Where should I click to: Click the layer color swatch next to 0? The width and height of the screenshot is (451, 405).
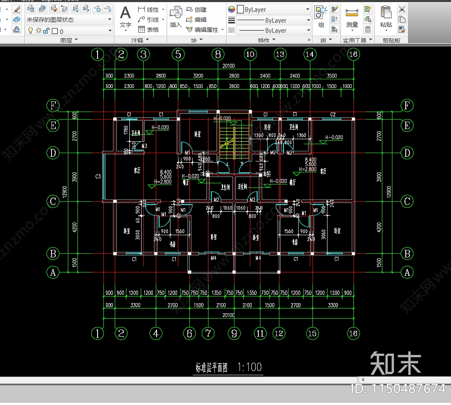[54, 30]
